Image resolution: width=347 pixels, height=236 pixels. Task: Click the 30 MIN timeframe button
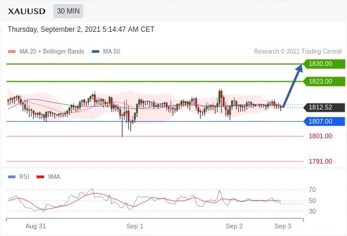[x=68, y=11]
